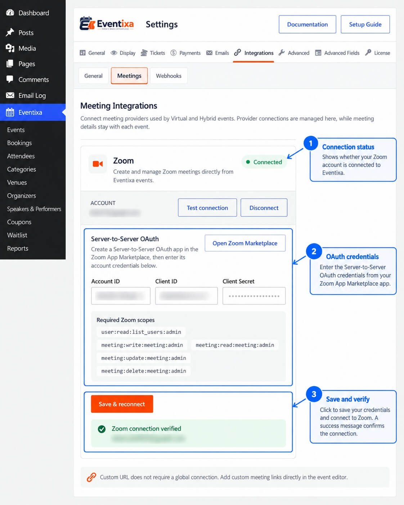Click the Zoom camera icon
The width and height of the screenshot is (404, 505).
point(98,164)
